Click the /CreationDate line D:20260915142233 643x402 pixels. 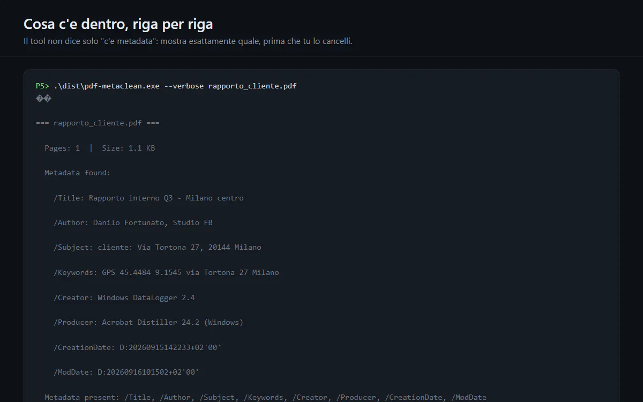click(137, 347)
